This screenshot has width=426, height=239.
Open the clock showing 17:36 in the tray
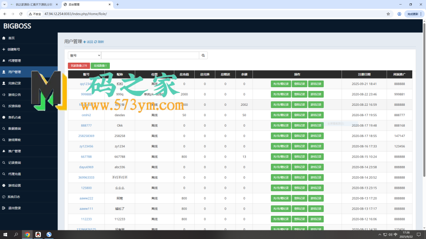[x=406, y=235]
